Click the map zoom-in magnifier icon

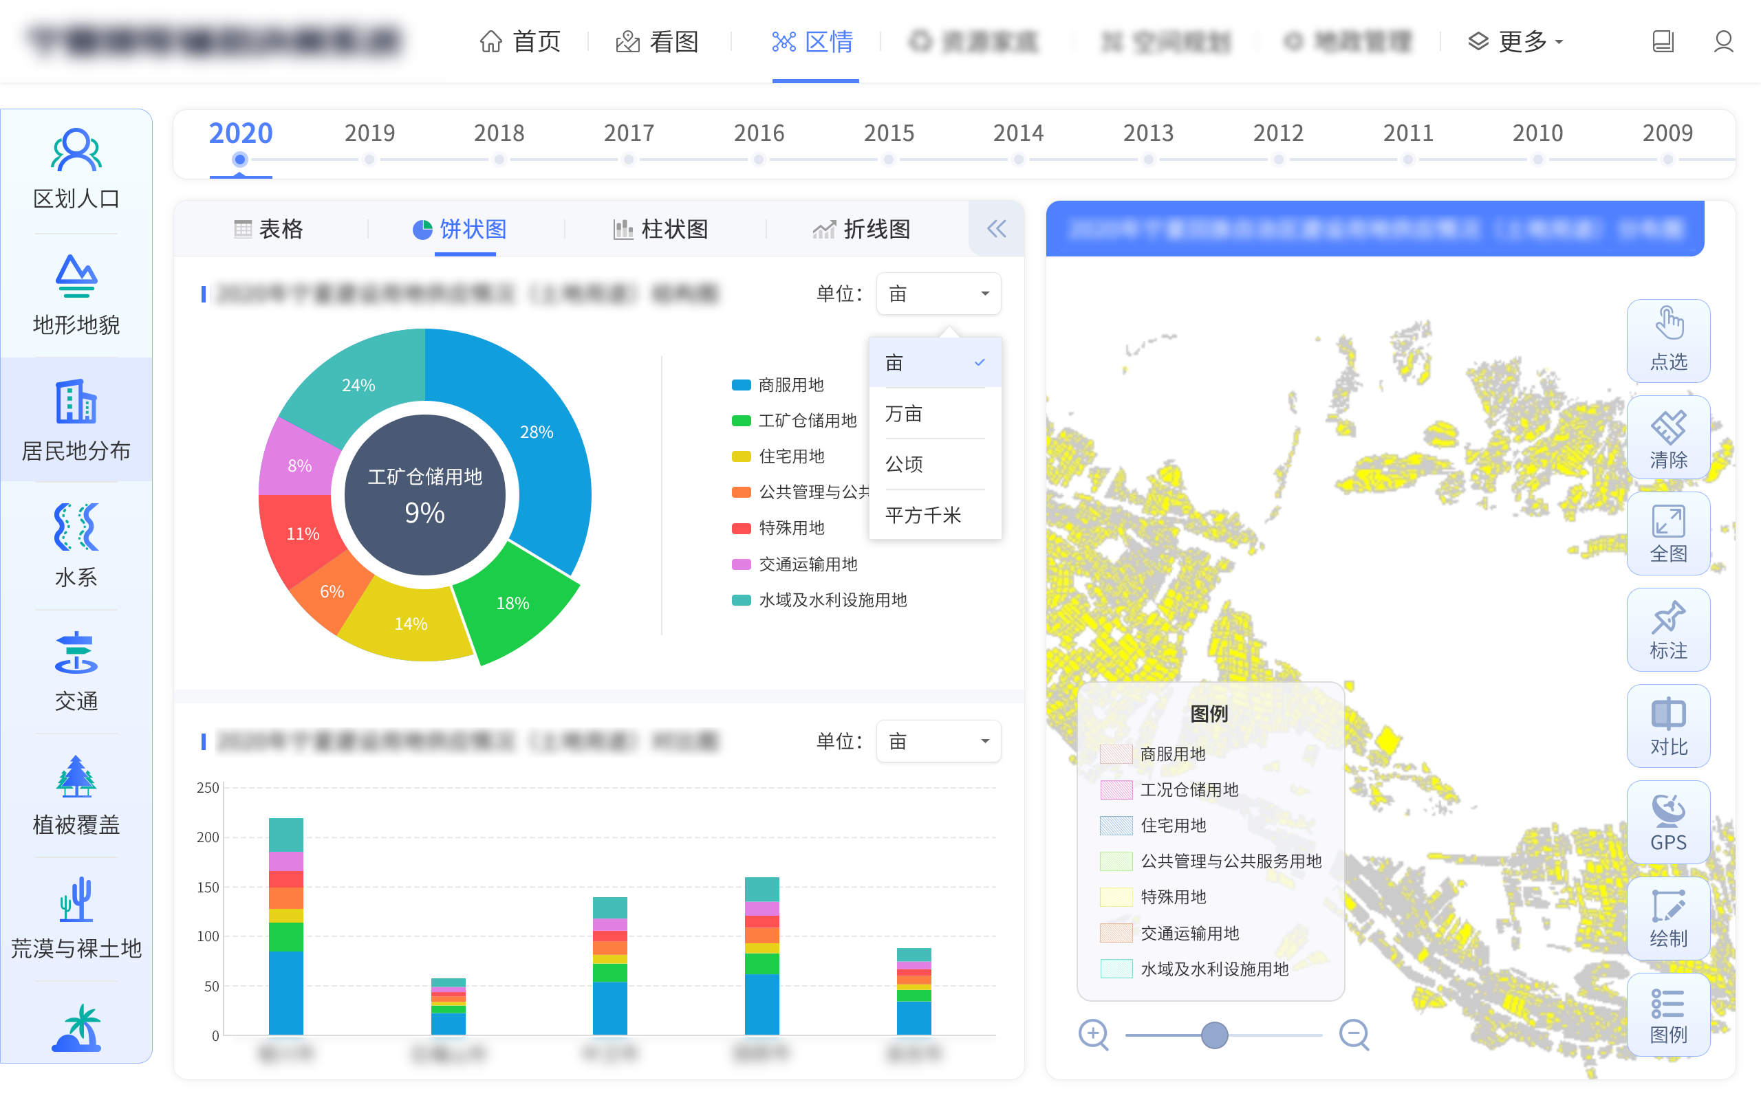point(1093,1034)
